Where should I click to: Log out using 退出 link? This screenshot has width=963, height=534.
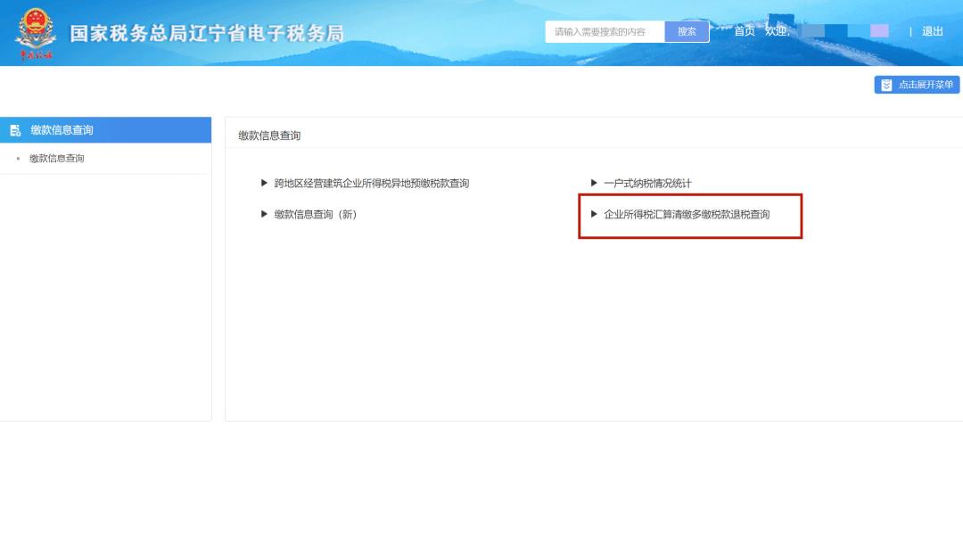[x=932, y=31]
